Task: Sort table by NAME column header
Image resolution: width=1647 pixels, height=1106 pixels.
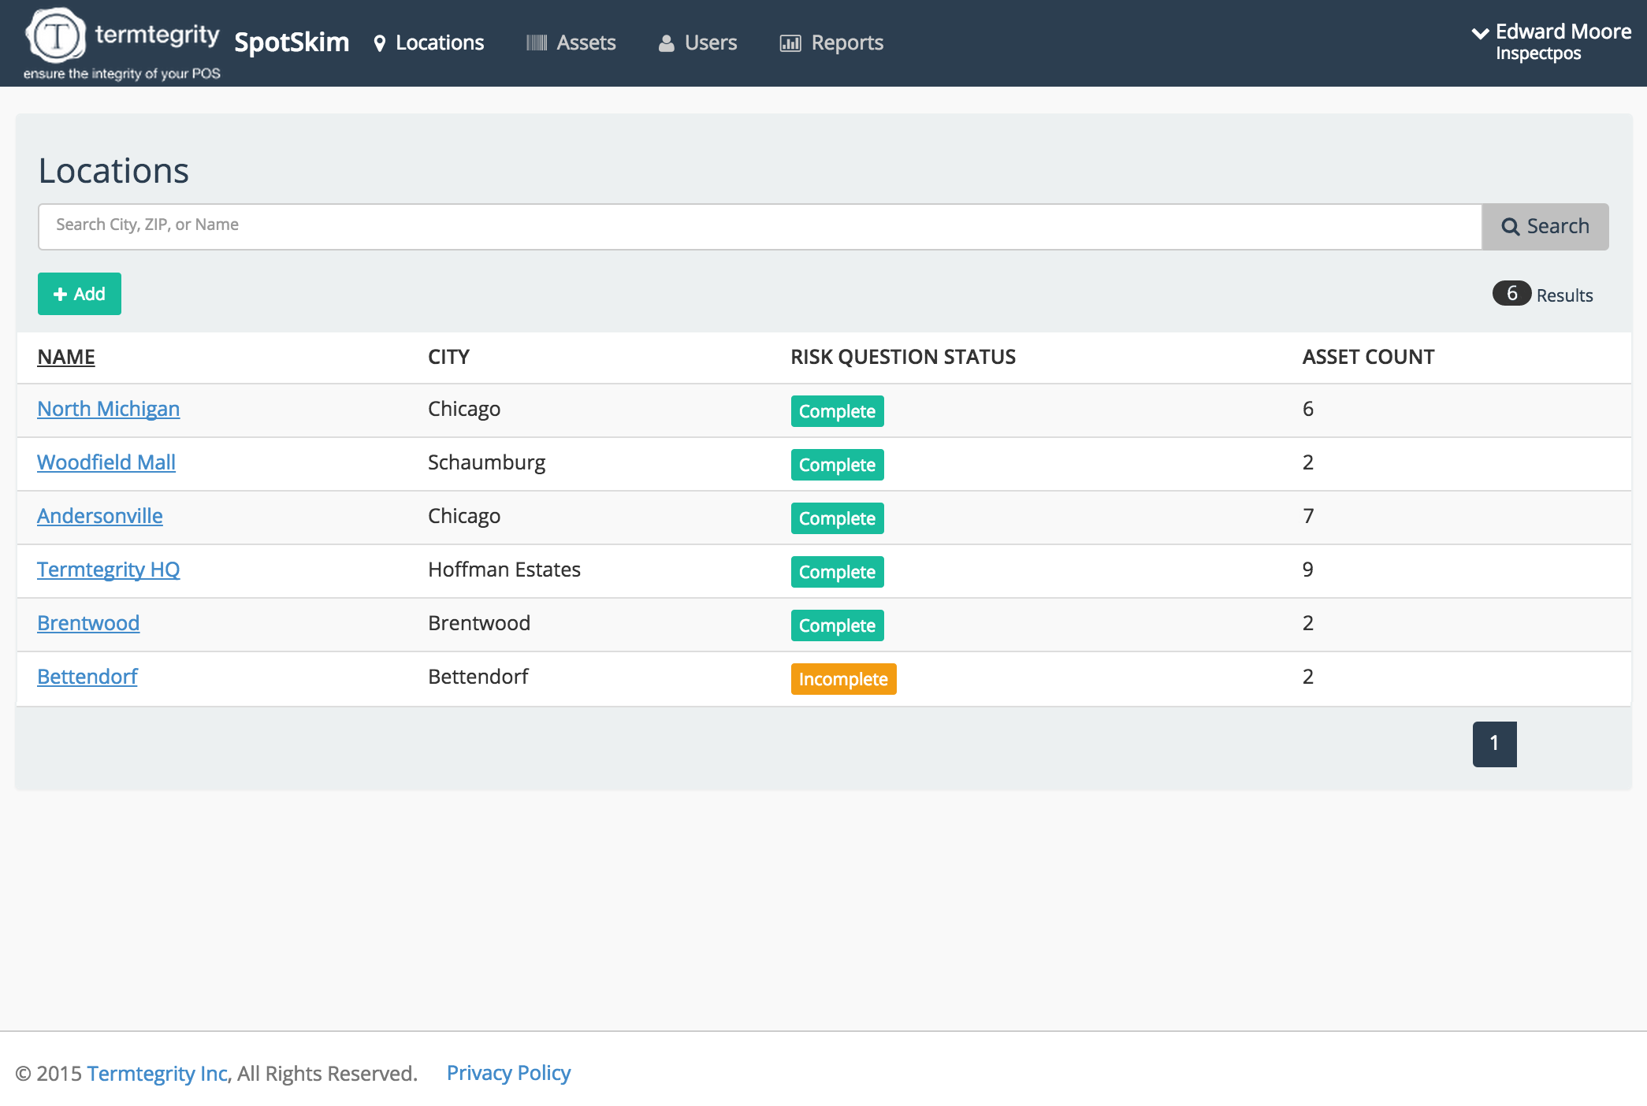Action: click(66, 357)
